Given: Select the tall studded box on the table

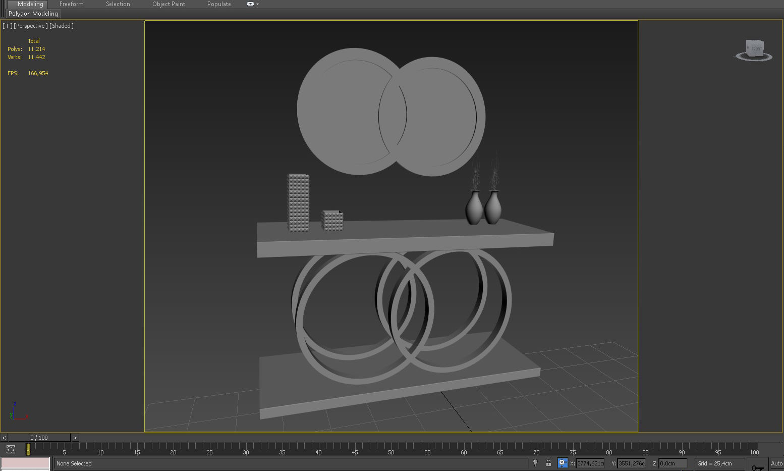Looking at the screenshot, I should pos(298,203).
